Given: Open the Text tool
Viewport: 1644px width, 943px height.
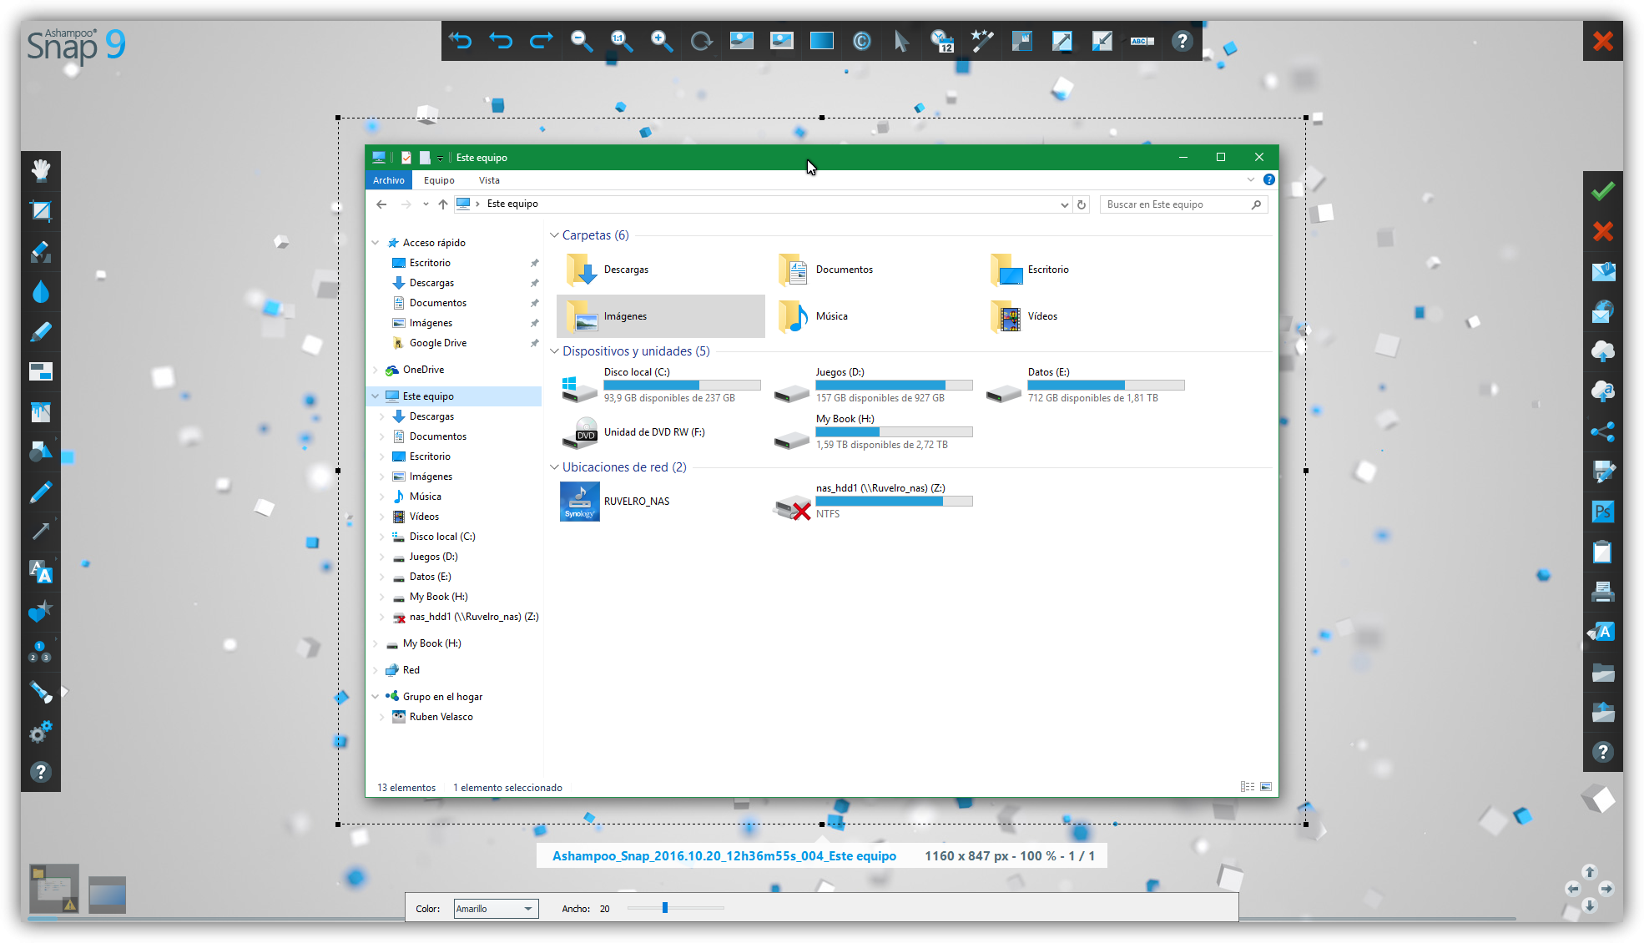Looking at the screenshot, I should point(40,572).
